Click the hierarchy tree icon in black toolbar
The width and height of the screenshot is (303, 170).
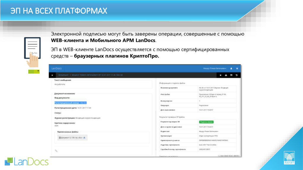tap(226, 75)
